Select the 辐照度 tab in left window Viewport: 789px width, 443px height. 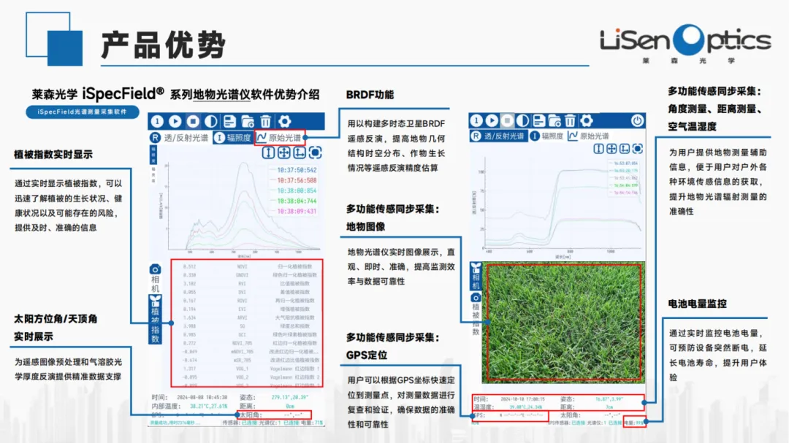(x=232, y=138)
